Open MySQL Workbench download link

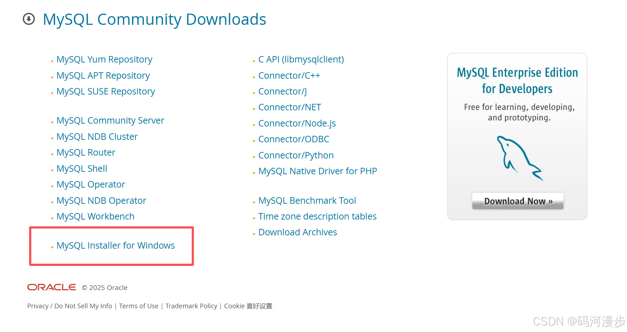[x=95, y=216]
